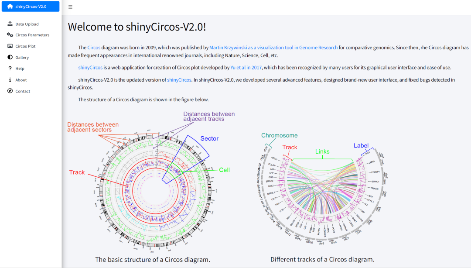Open the shinyCircos link in the second paragraph
Viewport: 471px width, 268px height.
[90, 68]
